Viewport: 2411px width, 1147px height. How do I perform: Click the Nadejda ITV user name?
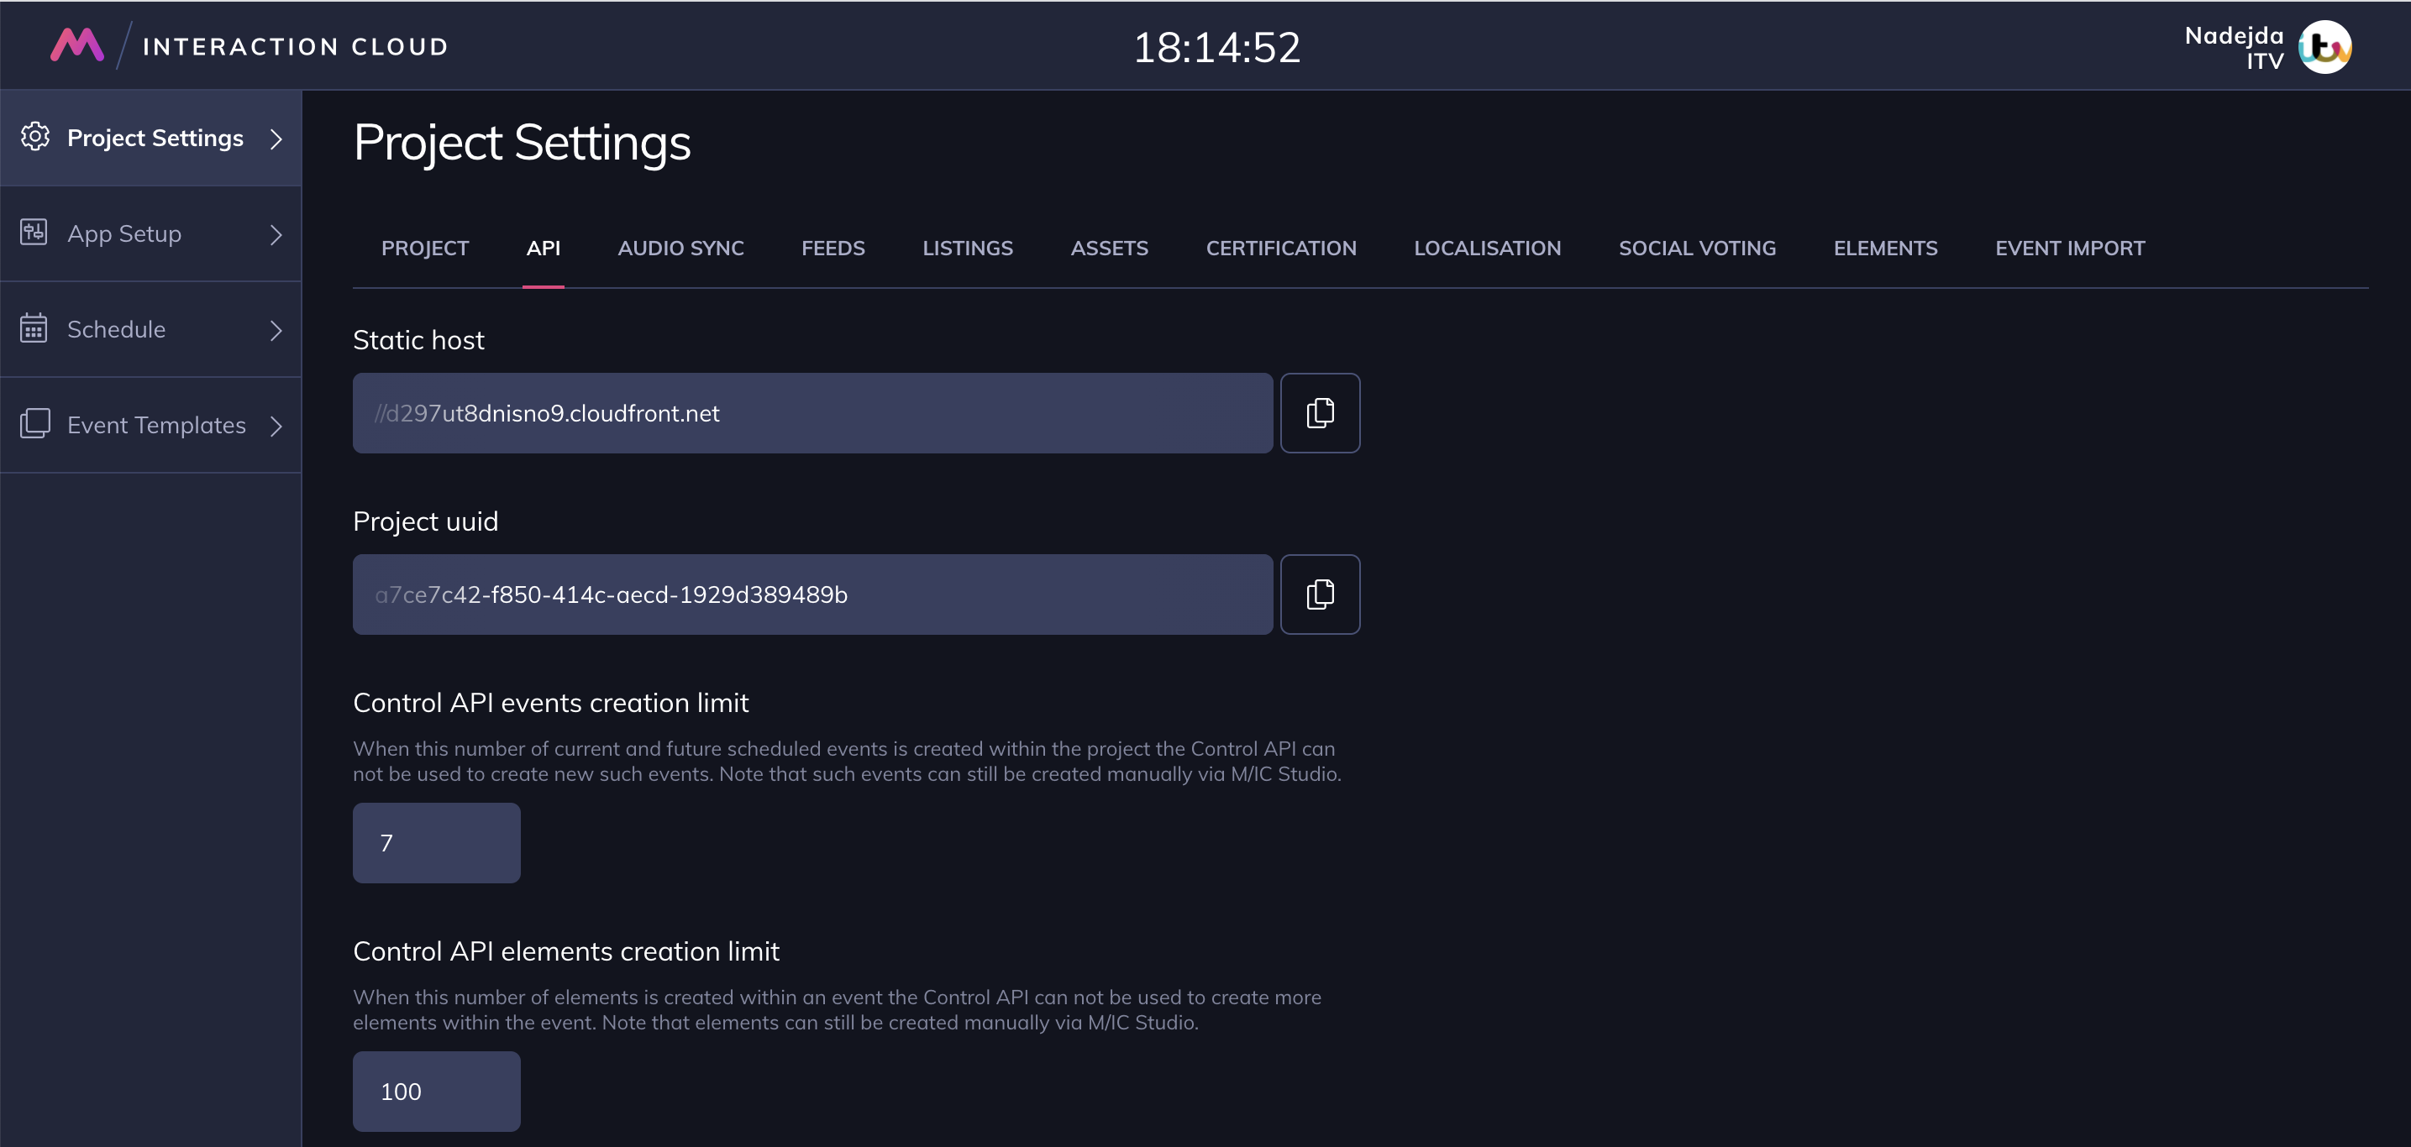pyautogui.click(x=2233, y=48)
